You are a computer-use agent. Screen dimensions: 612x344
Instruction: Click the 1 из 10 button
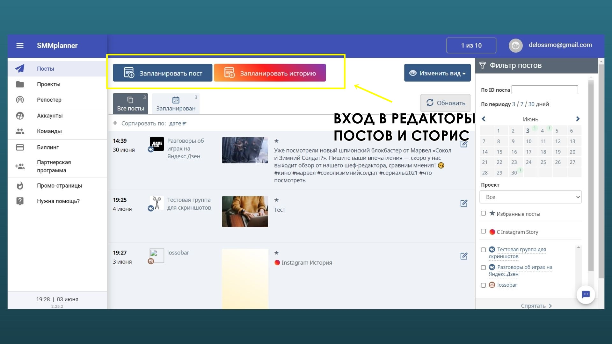[471, 46]
